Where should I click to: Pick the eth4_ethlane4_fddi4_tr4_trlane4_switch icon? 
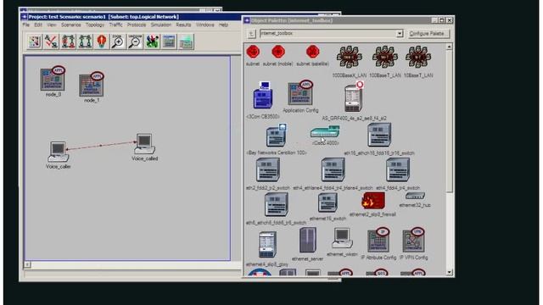(x=333, y=169)
